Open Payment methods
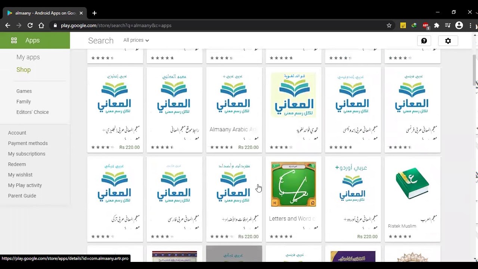The height and width of the screenshot is (269, 478). [x=28, y=143]
